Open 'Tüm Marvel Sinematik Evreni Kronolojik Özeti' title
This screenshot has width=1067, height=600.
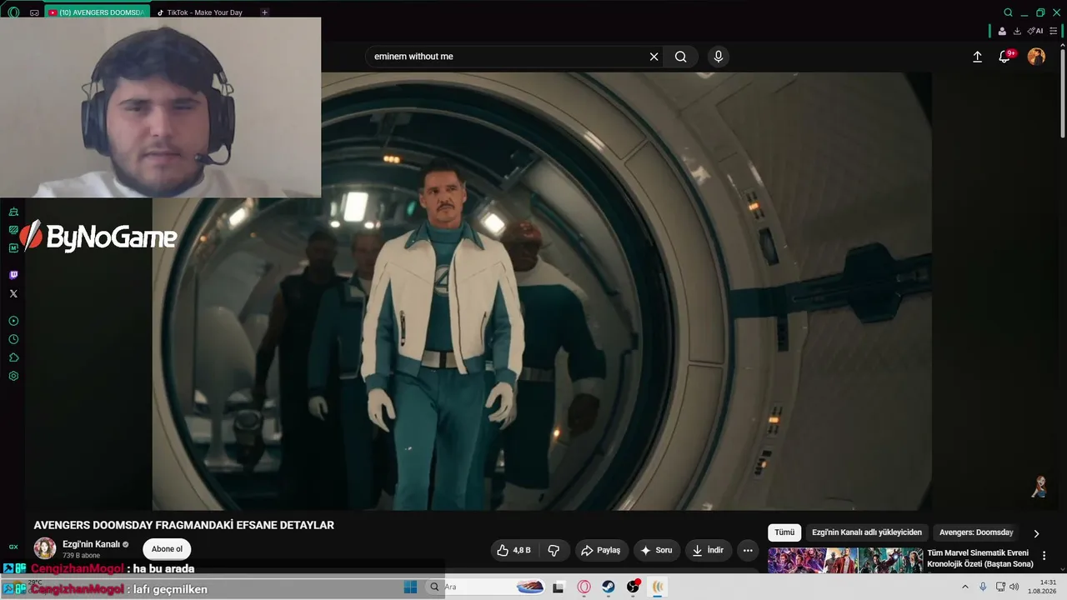click(980, 558)
